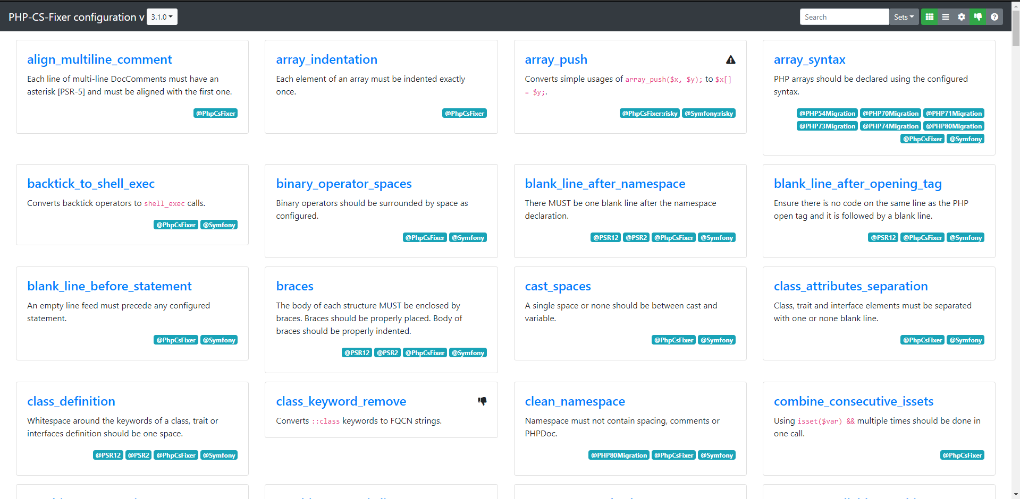
Task: Click the @PSR12 badge on class_definition
Action: pos(108,455)
